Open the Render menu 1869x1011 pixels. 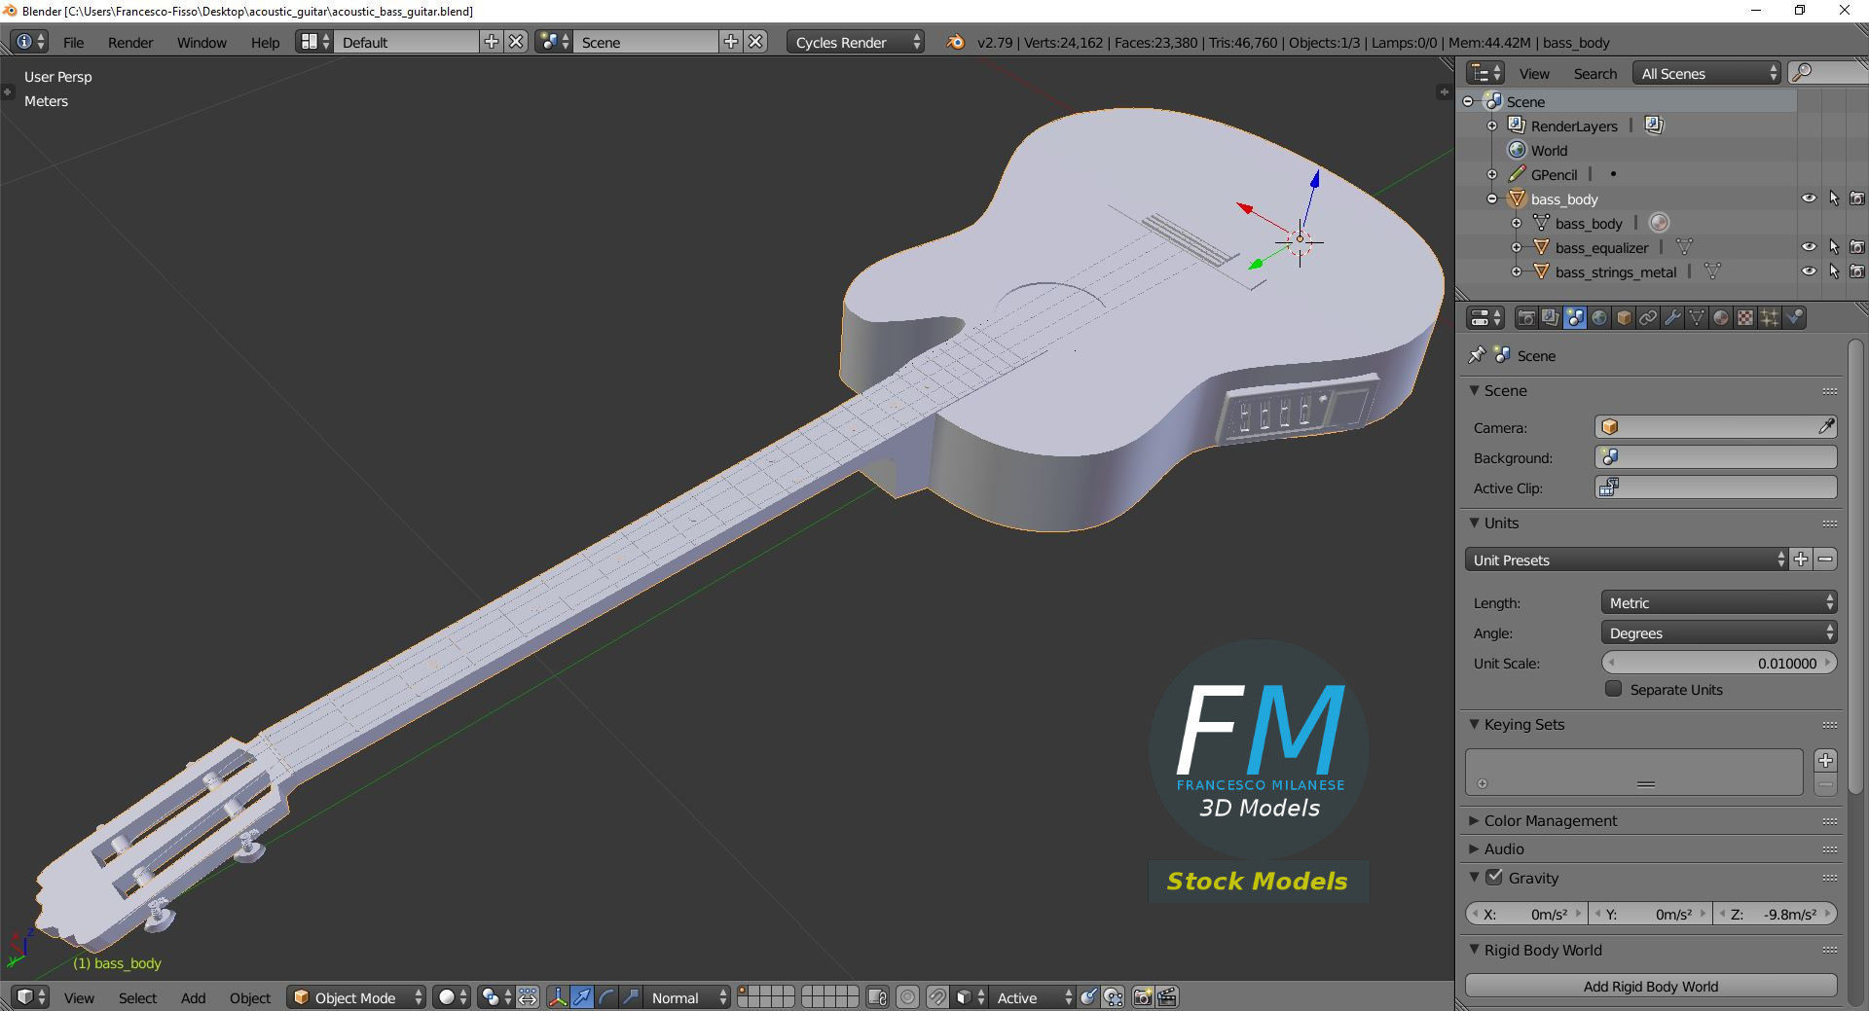pos(130,42)
